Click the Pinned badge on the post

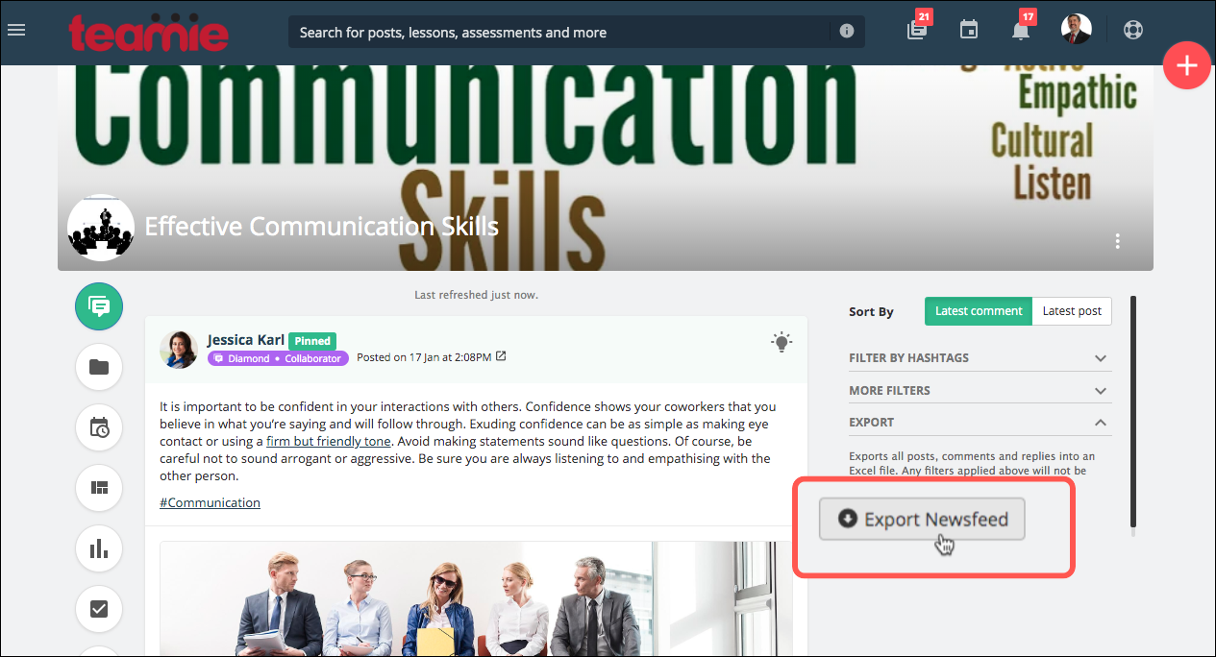click(312, 341)
